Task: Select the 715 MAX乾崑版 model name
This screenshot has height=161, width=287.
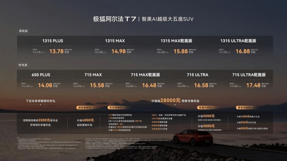Action: (x=145, y=75)
